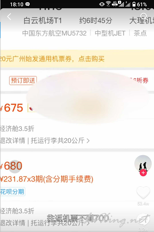Tap the 4G signal strength icon
Viewport: 154px width, 232px height.
tap(118, 4)
